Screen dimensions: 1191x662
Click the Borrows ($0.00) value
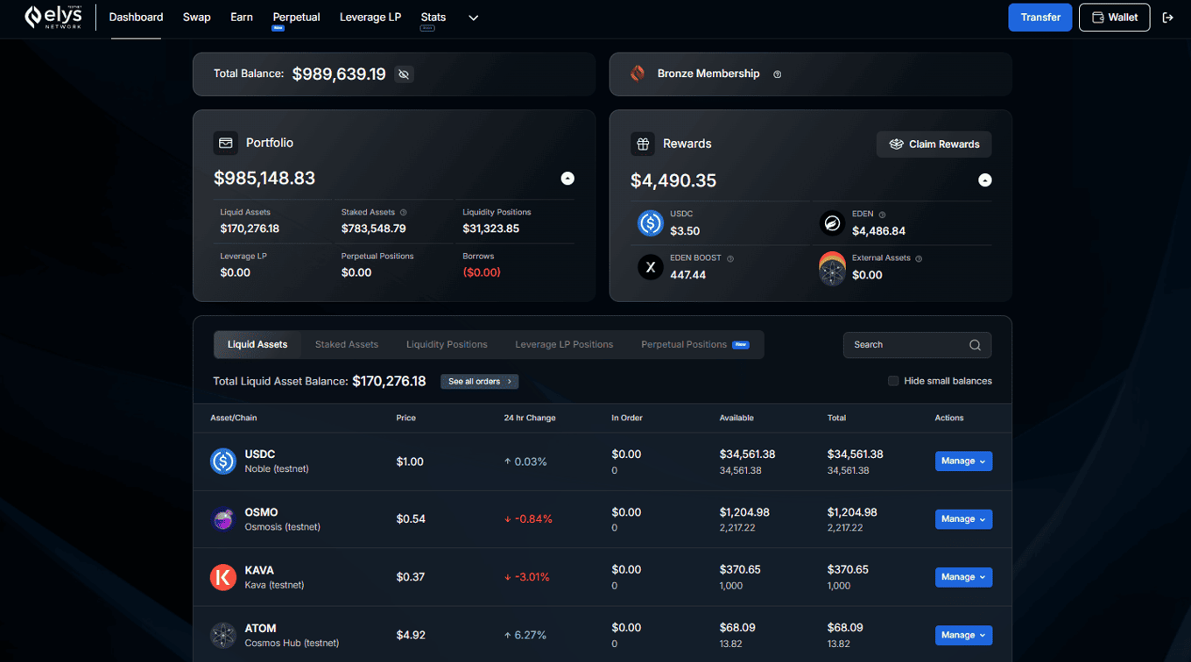pyautogui.click(x=482, y=272)
